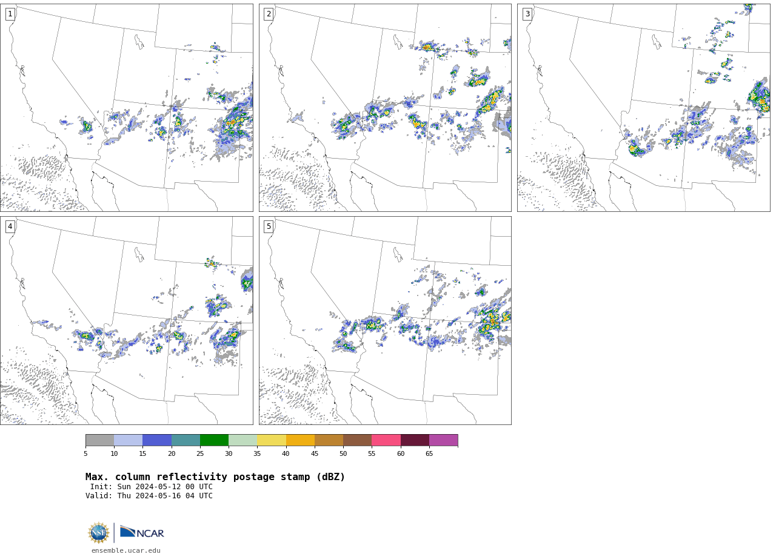Open ensemble member 2 reflectivity map

click(385, 108)
